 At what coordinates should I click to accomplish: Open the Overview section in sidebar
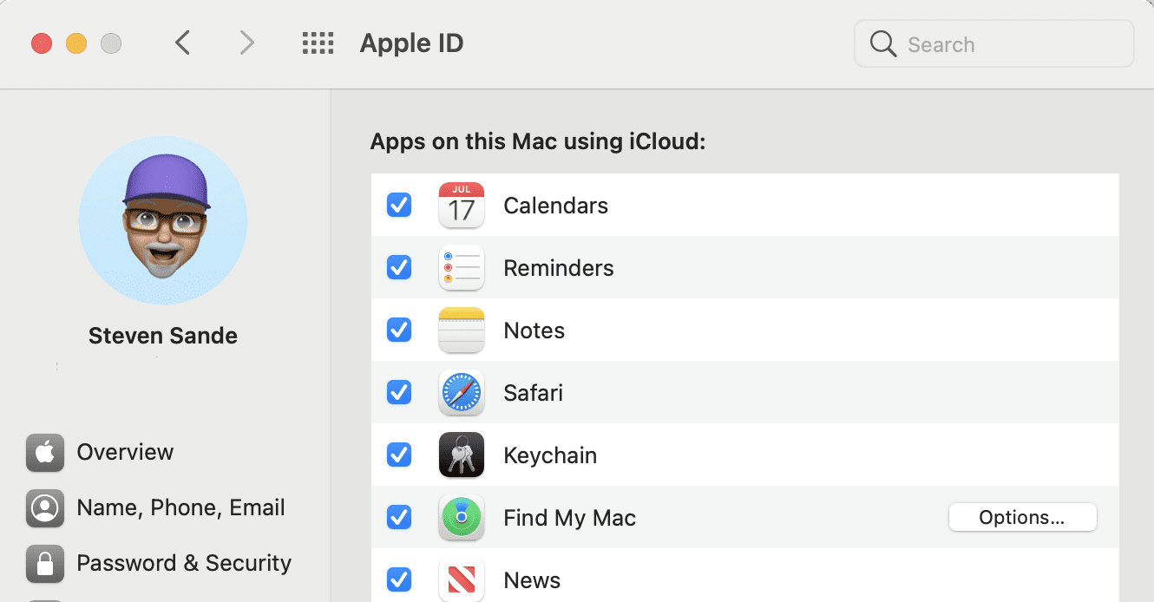point(125,452)
